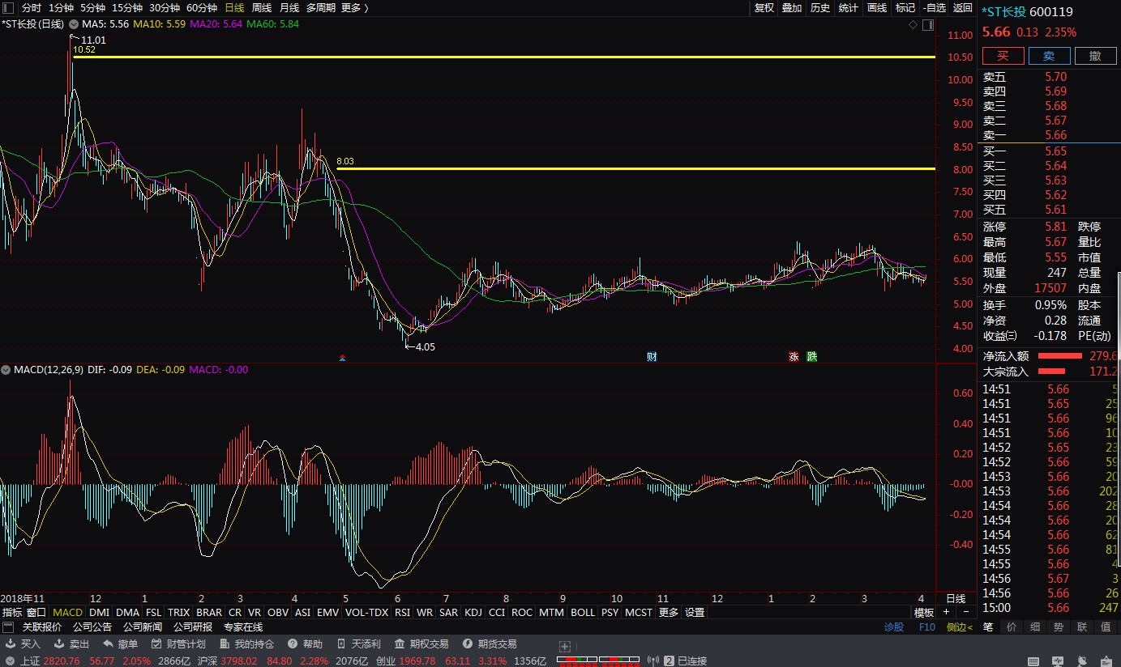Click the 叠加 overlay button
Screen dimensions: 1121x667
point(792,8)
